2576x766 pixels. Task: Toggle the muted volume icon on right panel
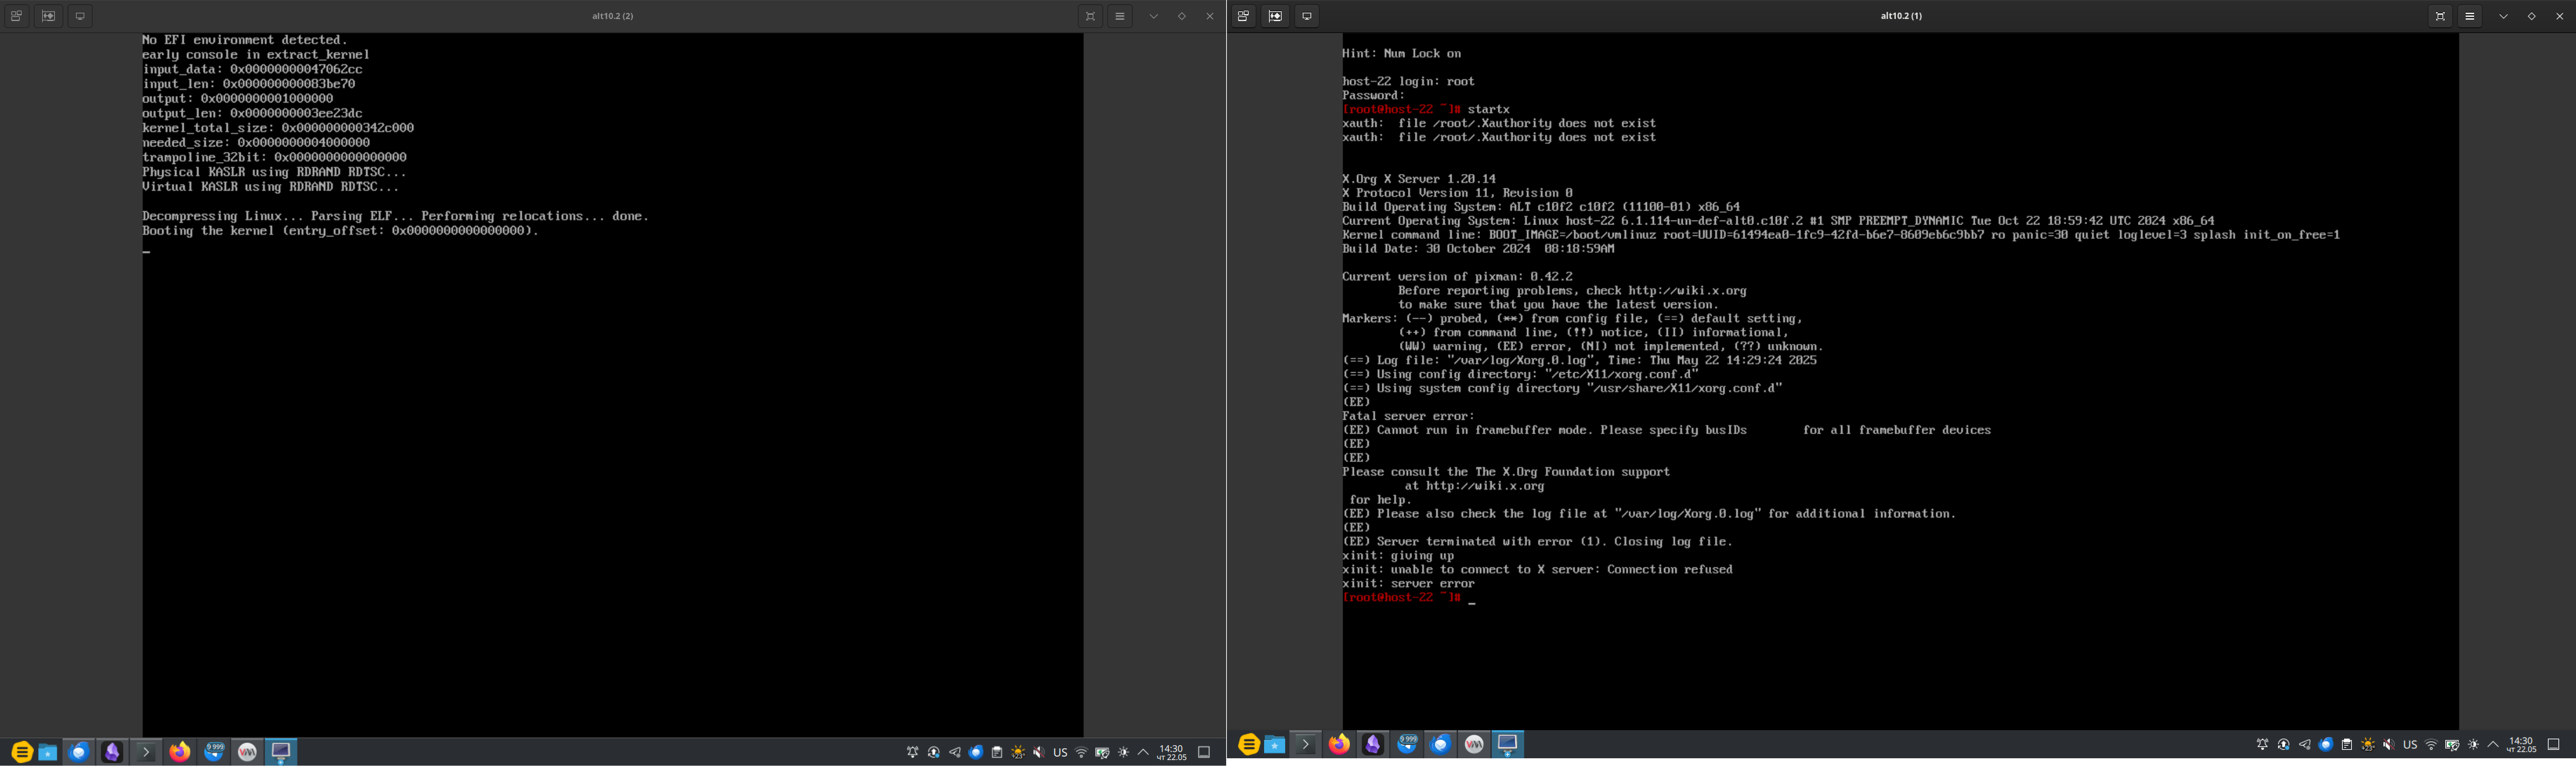point(2389,744)
